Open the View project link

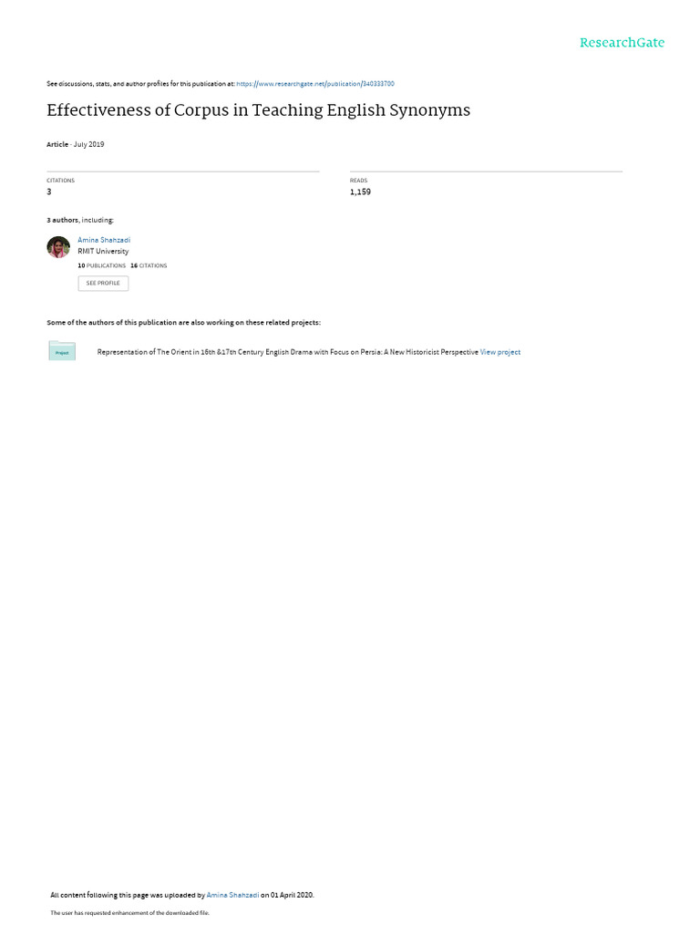500,352
